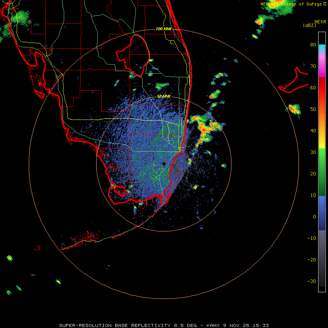Click the 30 value on the dBZ scale
328x328 pixels.
click(x=313, y=152)
